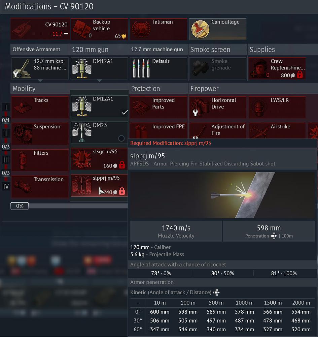Screen dimensions: 318x337
Task: Click the 12.7 mm ksp 88 machine gun icon
Action: tap(22, 68)
